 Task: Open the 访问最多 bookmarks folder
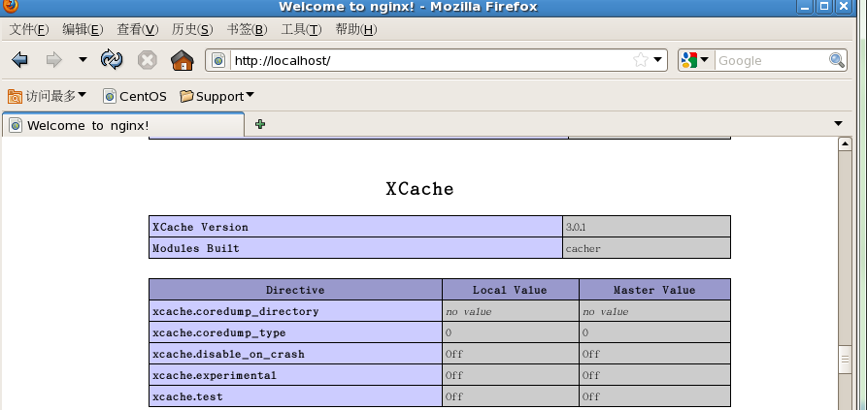point(47,96)
